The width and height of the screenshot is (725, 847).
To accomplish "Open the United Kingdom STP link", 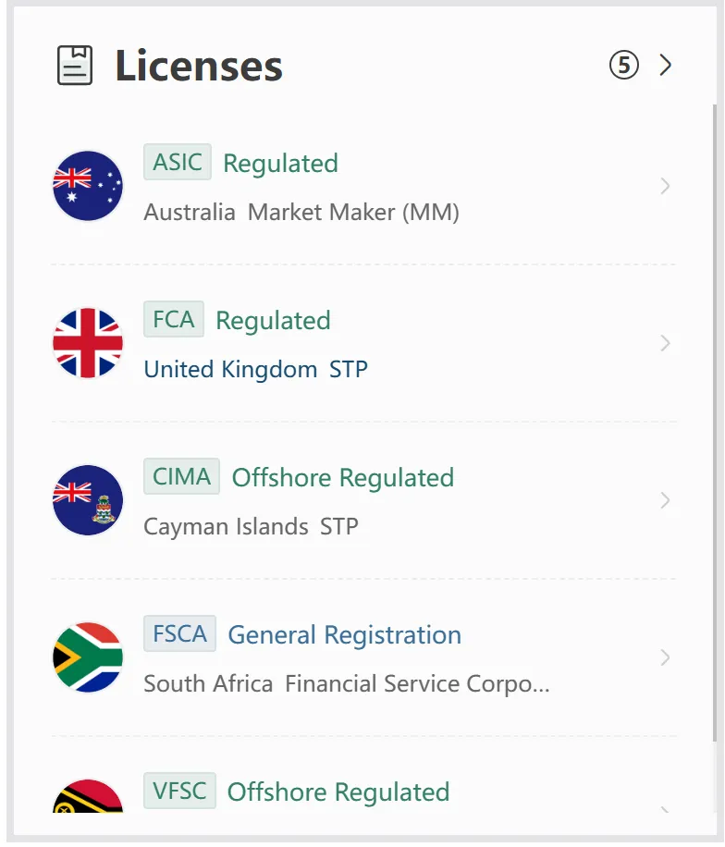I will [x=255, y=370].
